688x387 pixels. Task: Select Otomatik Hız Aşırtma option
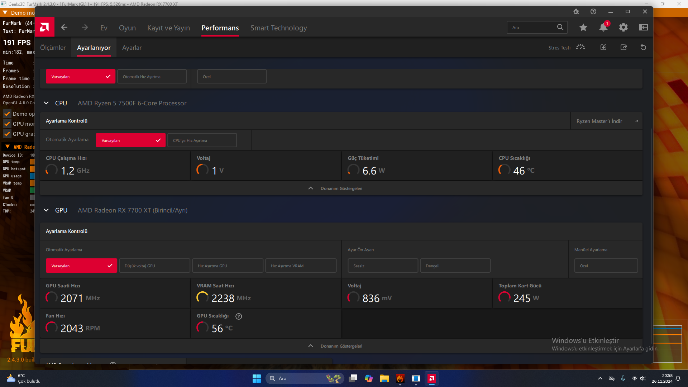pos(152,77)
